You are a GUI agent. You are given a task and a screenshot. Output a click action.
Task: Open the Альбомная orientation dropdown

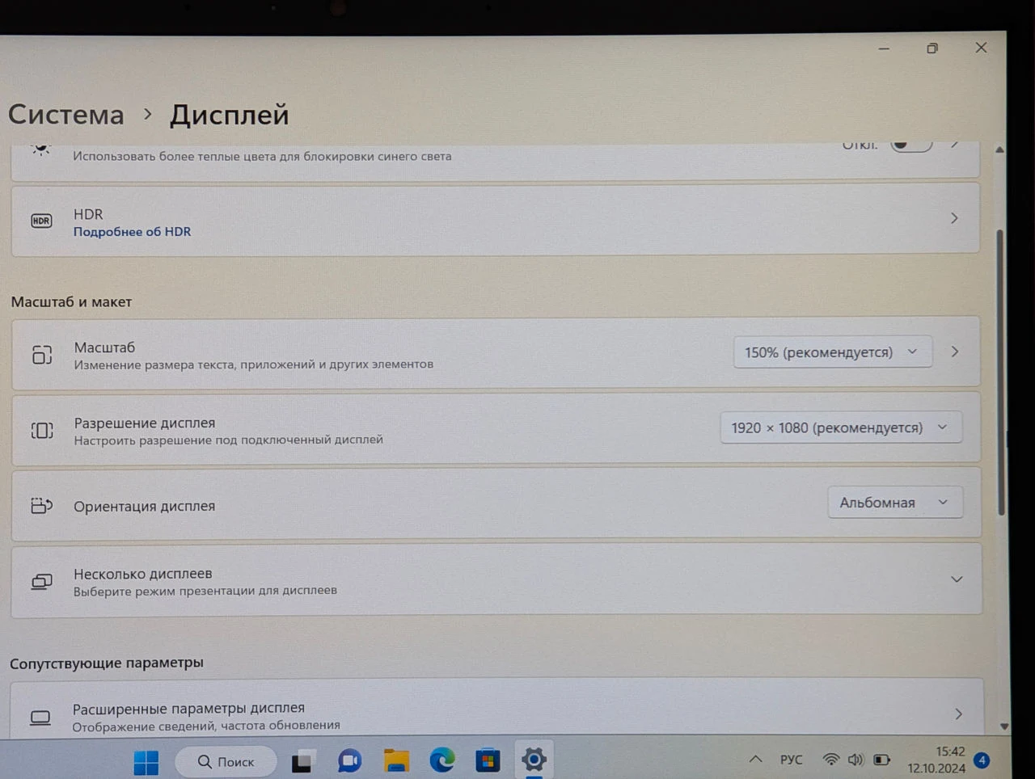[894, 503]
